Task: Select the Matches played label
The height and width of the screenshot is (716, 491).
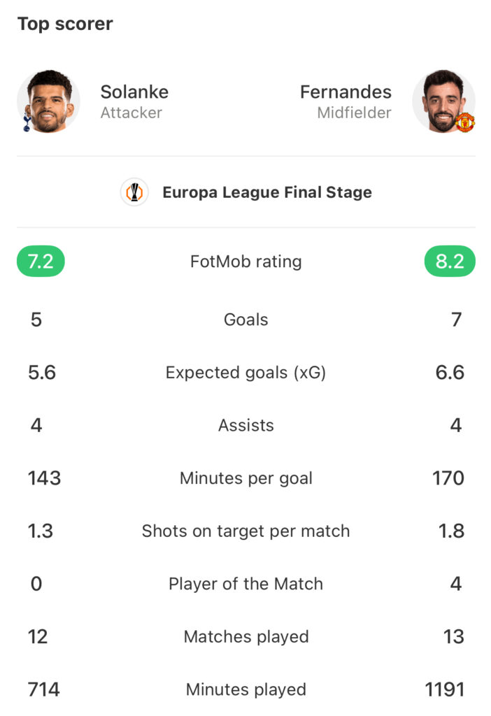Action: [245, 636]
